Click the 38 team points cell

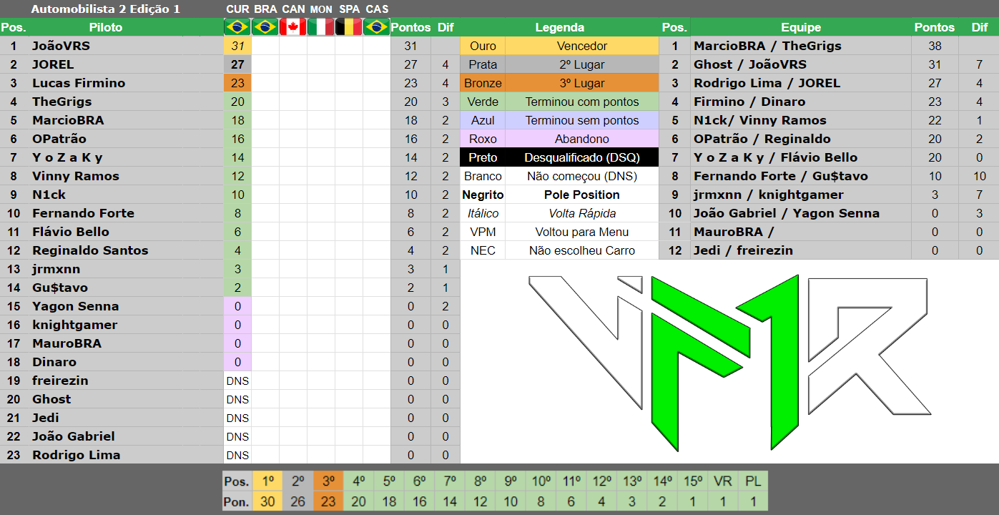(935, 46)
